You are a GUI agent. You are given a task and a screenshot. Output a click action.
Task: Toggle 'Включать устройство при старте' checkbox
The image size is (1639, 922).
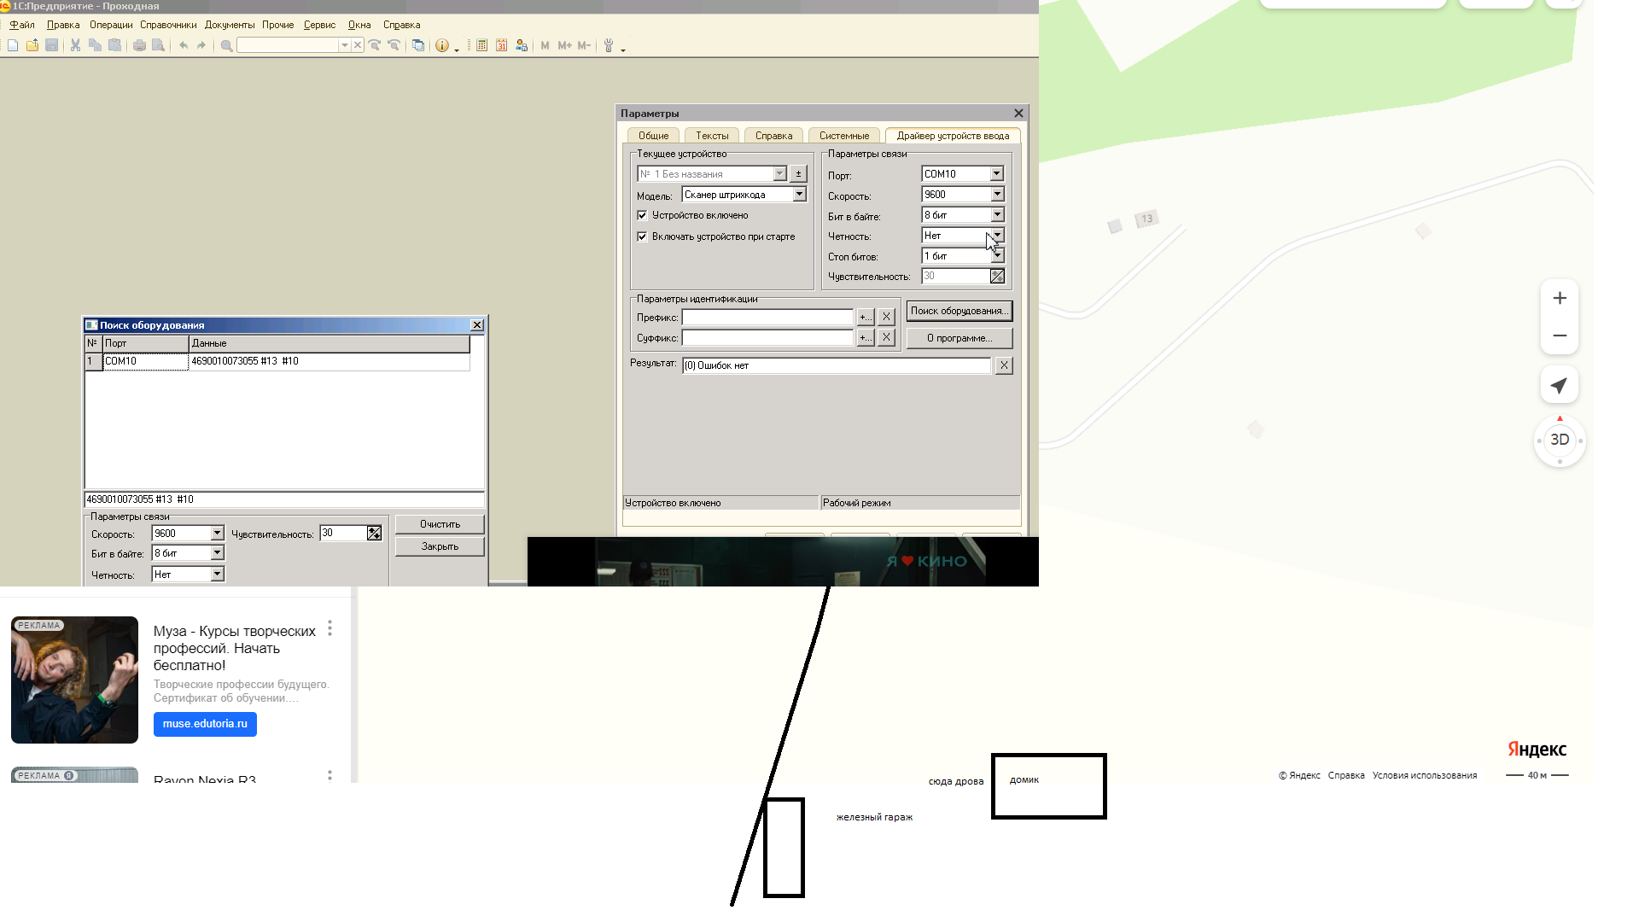click(x=642, y=236)
